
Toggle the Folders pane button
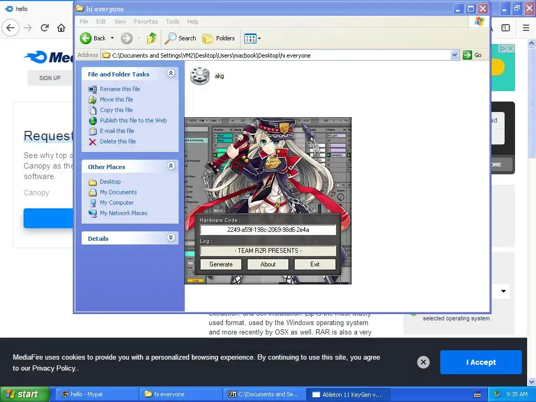(219, 38)
